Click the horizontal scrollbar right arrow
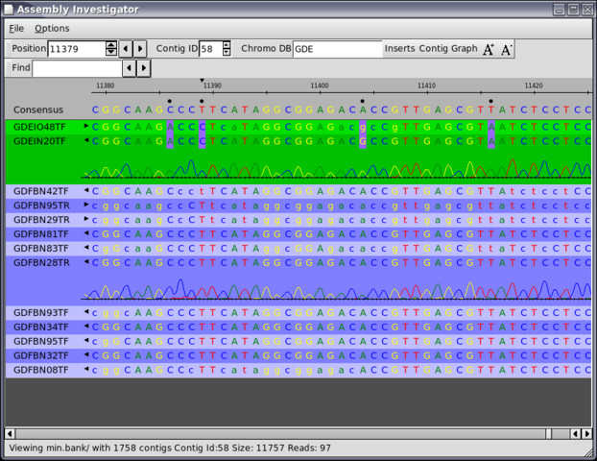The height and width of the screenshot is (461, 597). 585,432
